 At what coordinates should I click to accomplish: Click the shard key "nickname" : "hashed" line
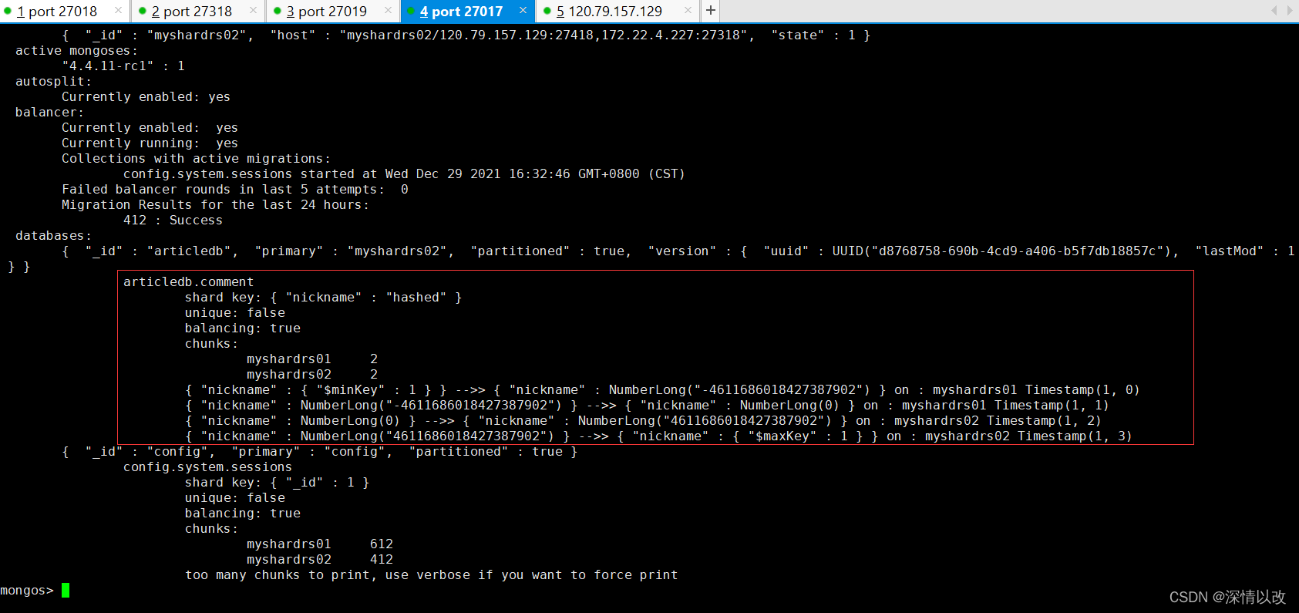[323, 298]
